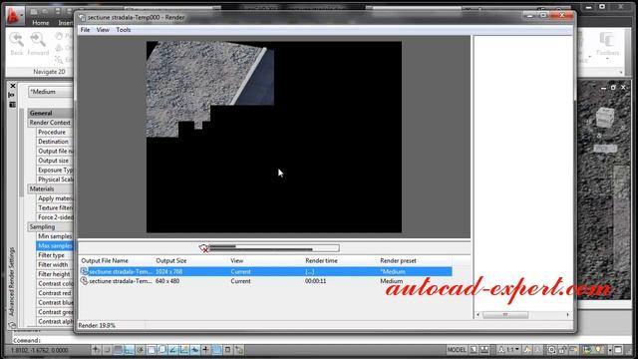Toggle Ortho Mode in the status bar
The image size is (638, 359).
pyautogui.click(x=129, y=350)
